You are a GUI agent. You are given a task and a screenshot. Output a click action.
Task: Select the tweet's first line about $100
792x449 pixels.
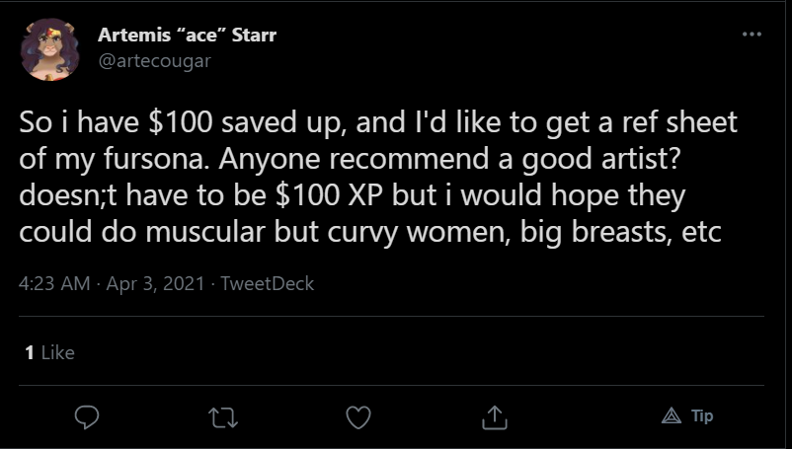pos(378,122)
